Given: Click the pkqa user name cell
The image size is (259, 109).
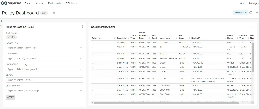Looking at the screenshot, I should (x=163, y=54).
